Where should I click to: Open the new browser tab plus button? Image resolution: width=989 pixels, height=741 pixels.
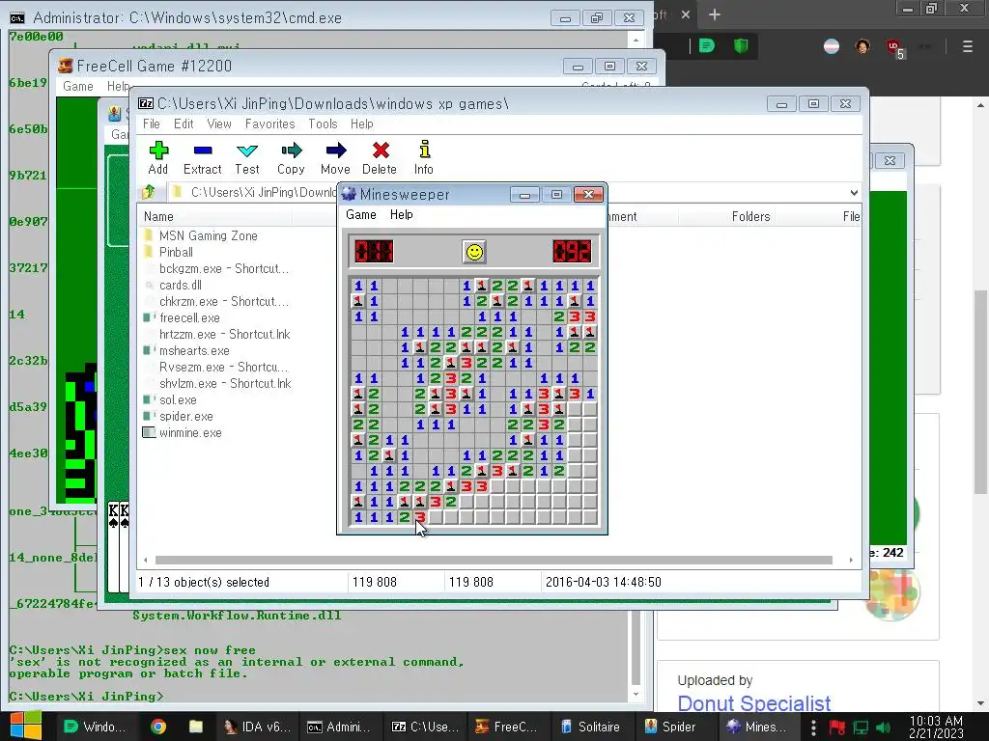pyautogui.click(x=714, y=14)
